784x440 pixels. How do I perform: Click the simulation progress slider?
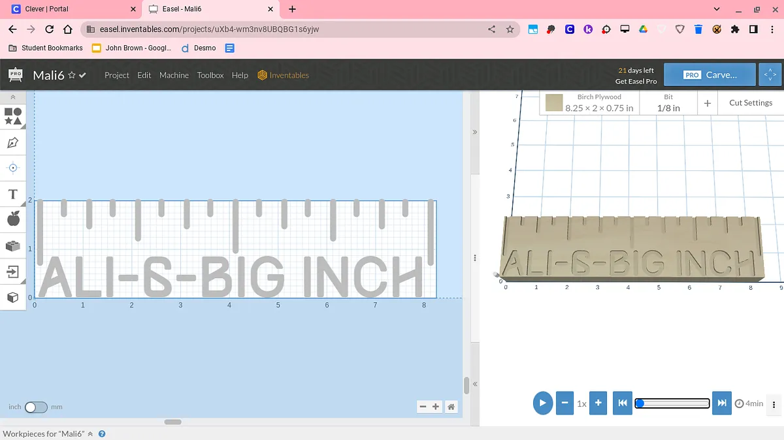(x=672, y=403)
